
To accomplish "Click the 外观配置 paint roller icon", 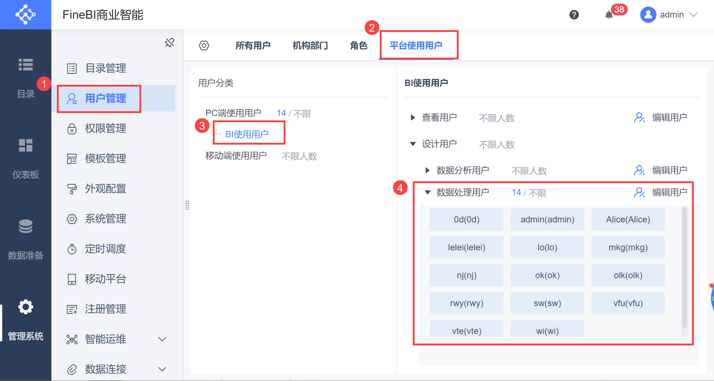I will tap(72, 189).
